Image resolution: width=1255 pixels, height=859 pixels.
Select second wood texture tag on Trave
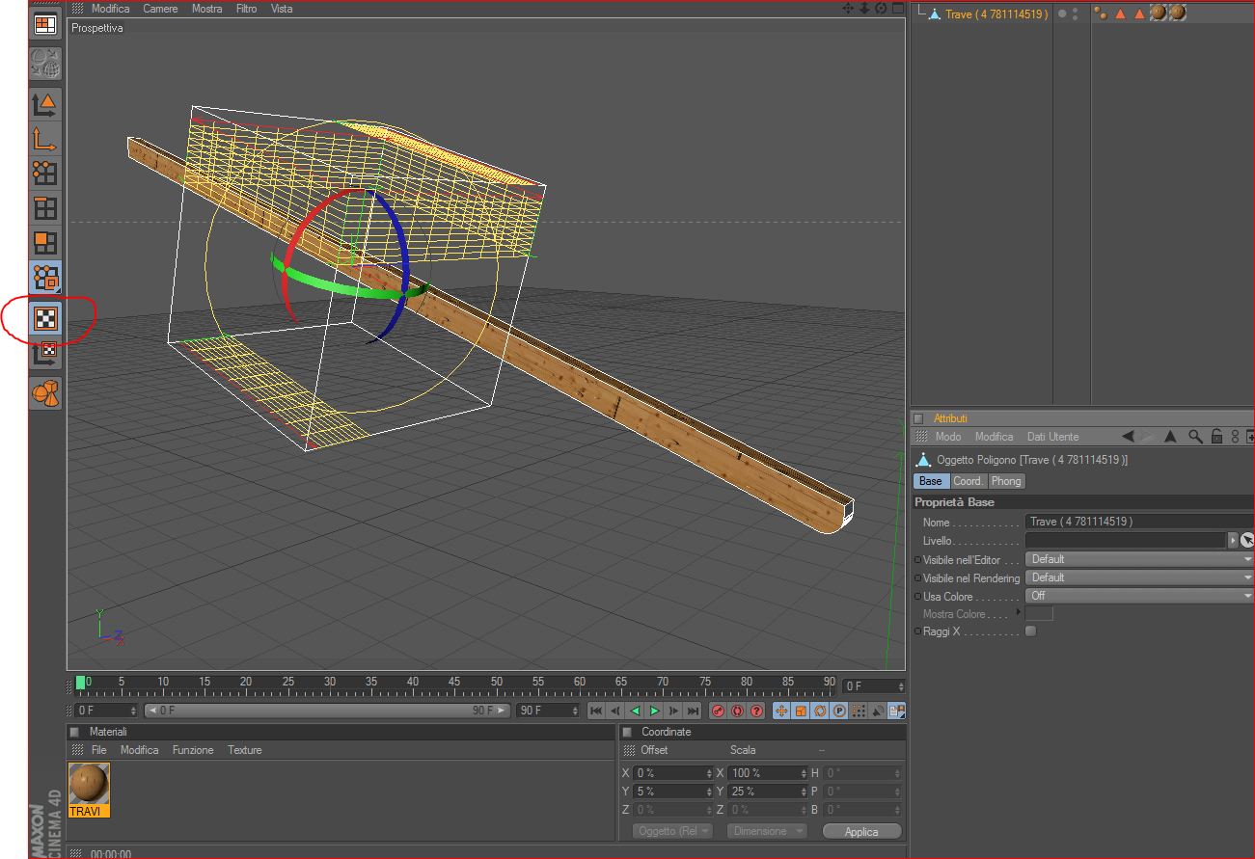click(1177, 13)
